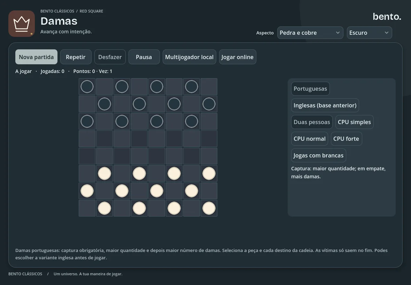Screen dimensions: 411x285
Task: Click empty square in fifth row, fifth column
Action: pos(157,156)
